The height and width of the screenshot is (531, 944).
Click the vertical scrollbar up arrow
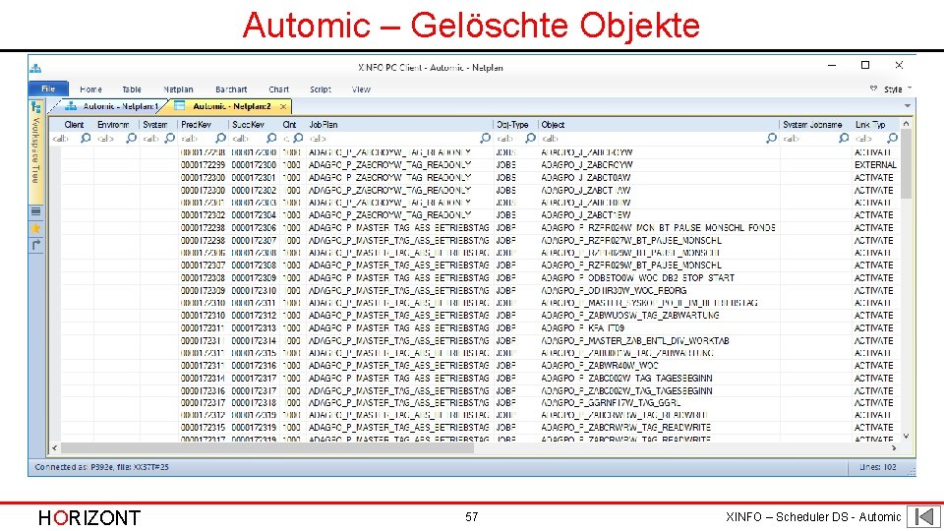pos(906,124)
